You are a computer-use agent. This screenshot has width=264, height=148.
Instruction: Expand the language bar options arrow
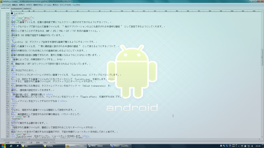(x=236, y=146)
